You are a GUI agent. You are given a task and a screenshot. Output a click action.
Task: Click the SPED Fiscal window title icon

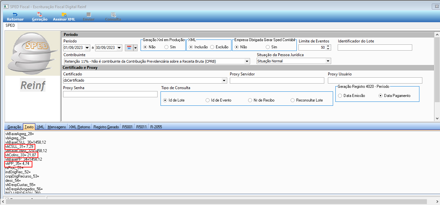(x=6, y=7)
